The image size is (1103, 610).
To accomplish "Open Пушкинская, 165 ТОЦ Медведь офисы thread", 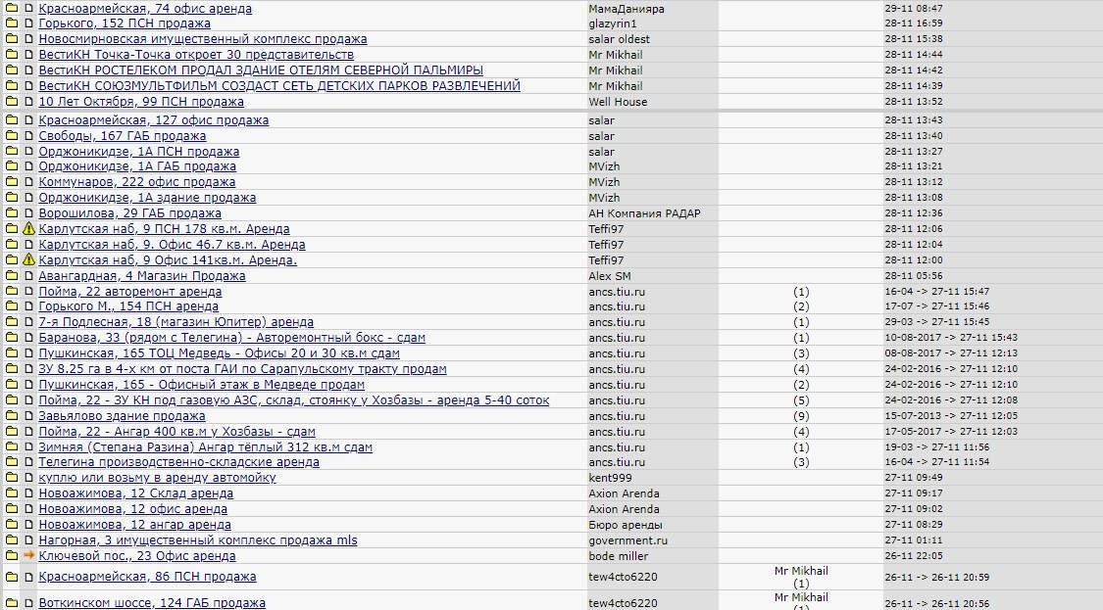I will (x=220, y=352).
